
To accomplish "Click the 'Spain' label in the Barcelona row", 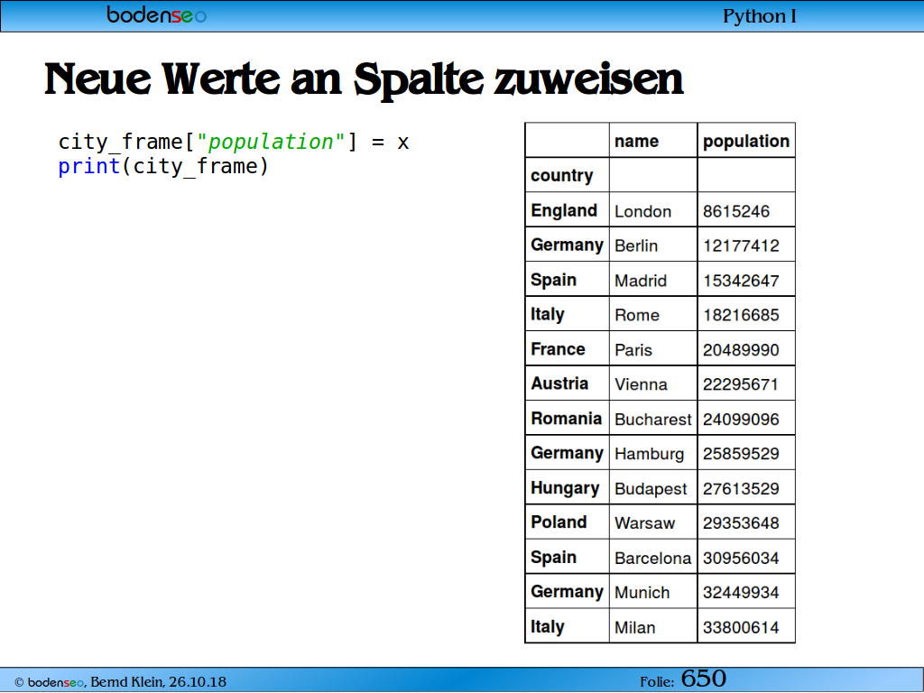I will coord(553,558).
